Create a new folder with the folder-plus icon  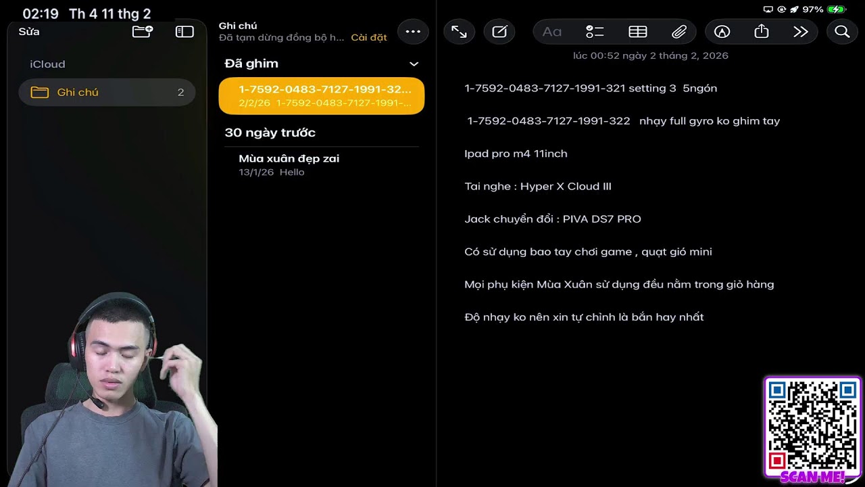coord(143,32)
